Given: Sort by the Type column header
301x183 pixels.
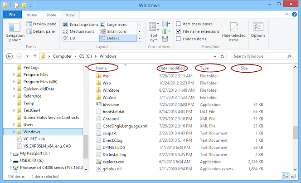Looking at the screenshot, I should [x=204, y=68].
